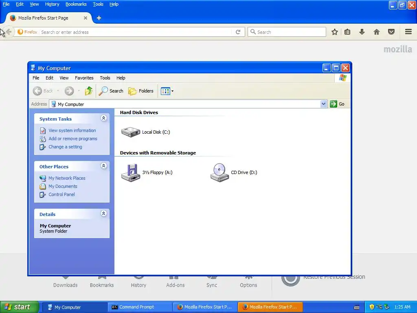Open Firefox downloads arrow icon
The height and width of the screenshot is (313, 417).
click(x=362, y=32)
